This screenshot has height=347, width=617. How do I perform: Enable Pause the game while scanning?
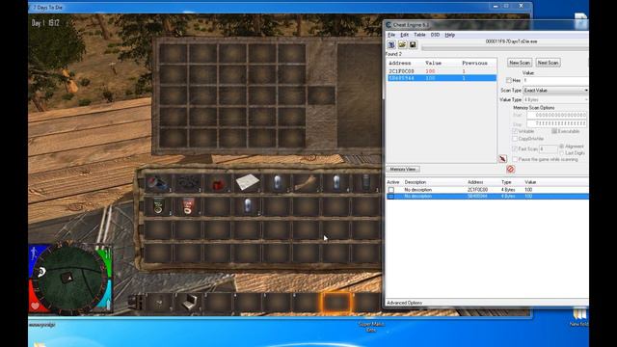(515, 159)
